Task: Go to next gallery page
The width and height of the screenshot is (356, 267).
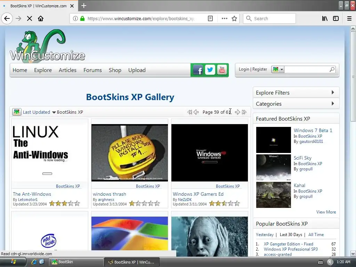Action: 237,112
